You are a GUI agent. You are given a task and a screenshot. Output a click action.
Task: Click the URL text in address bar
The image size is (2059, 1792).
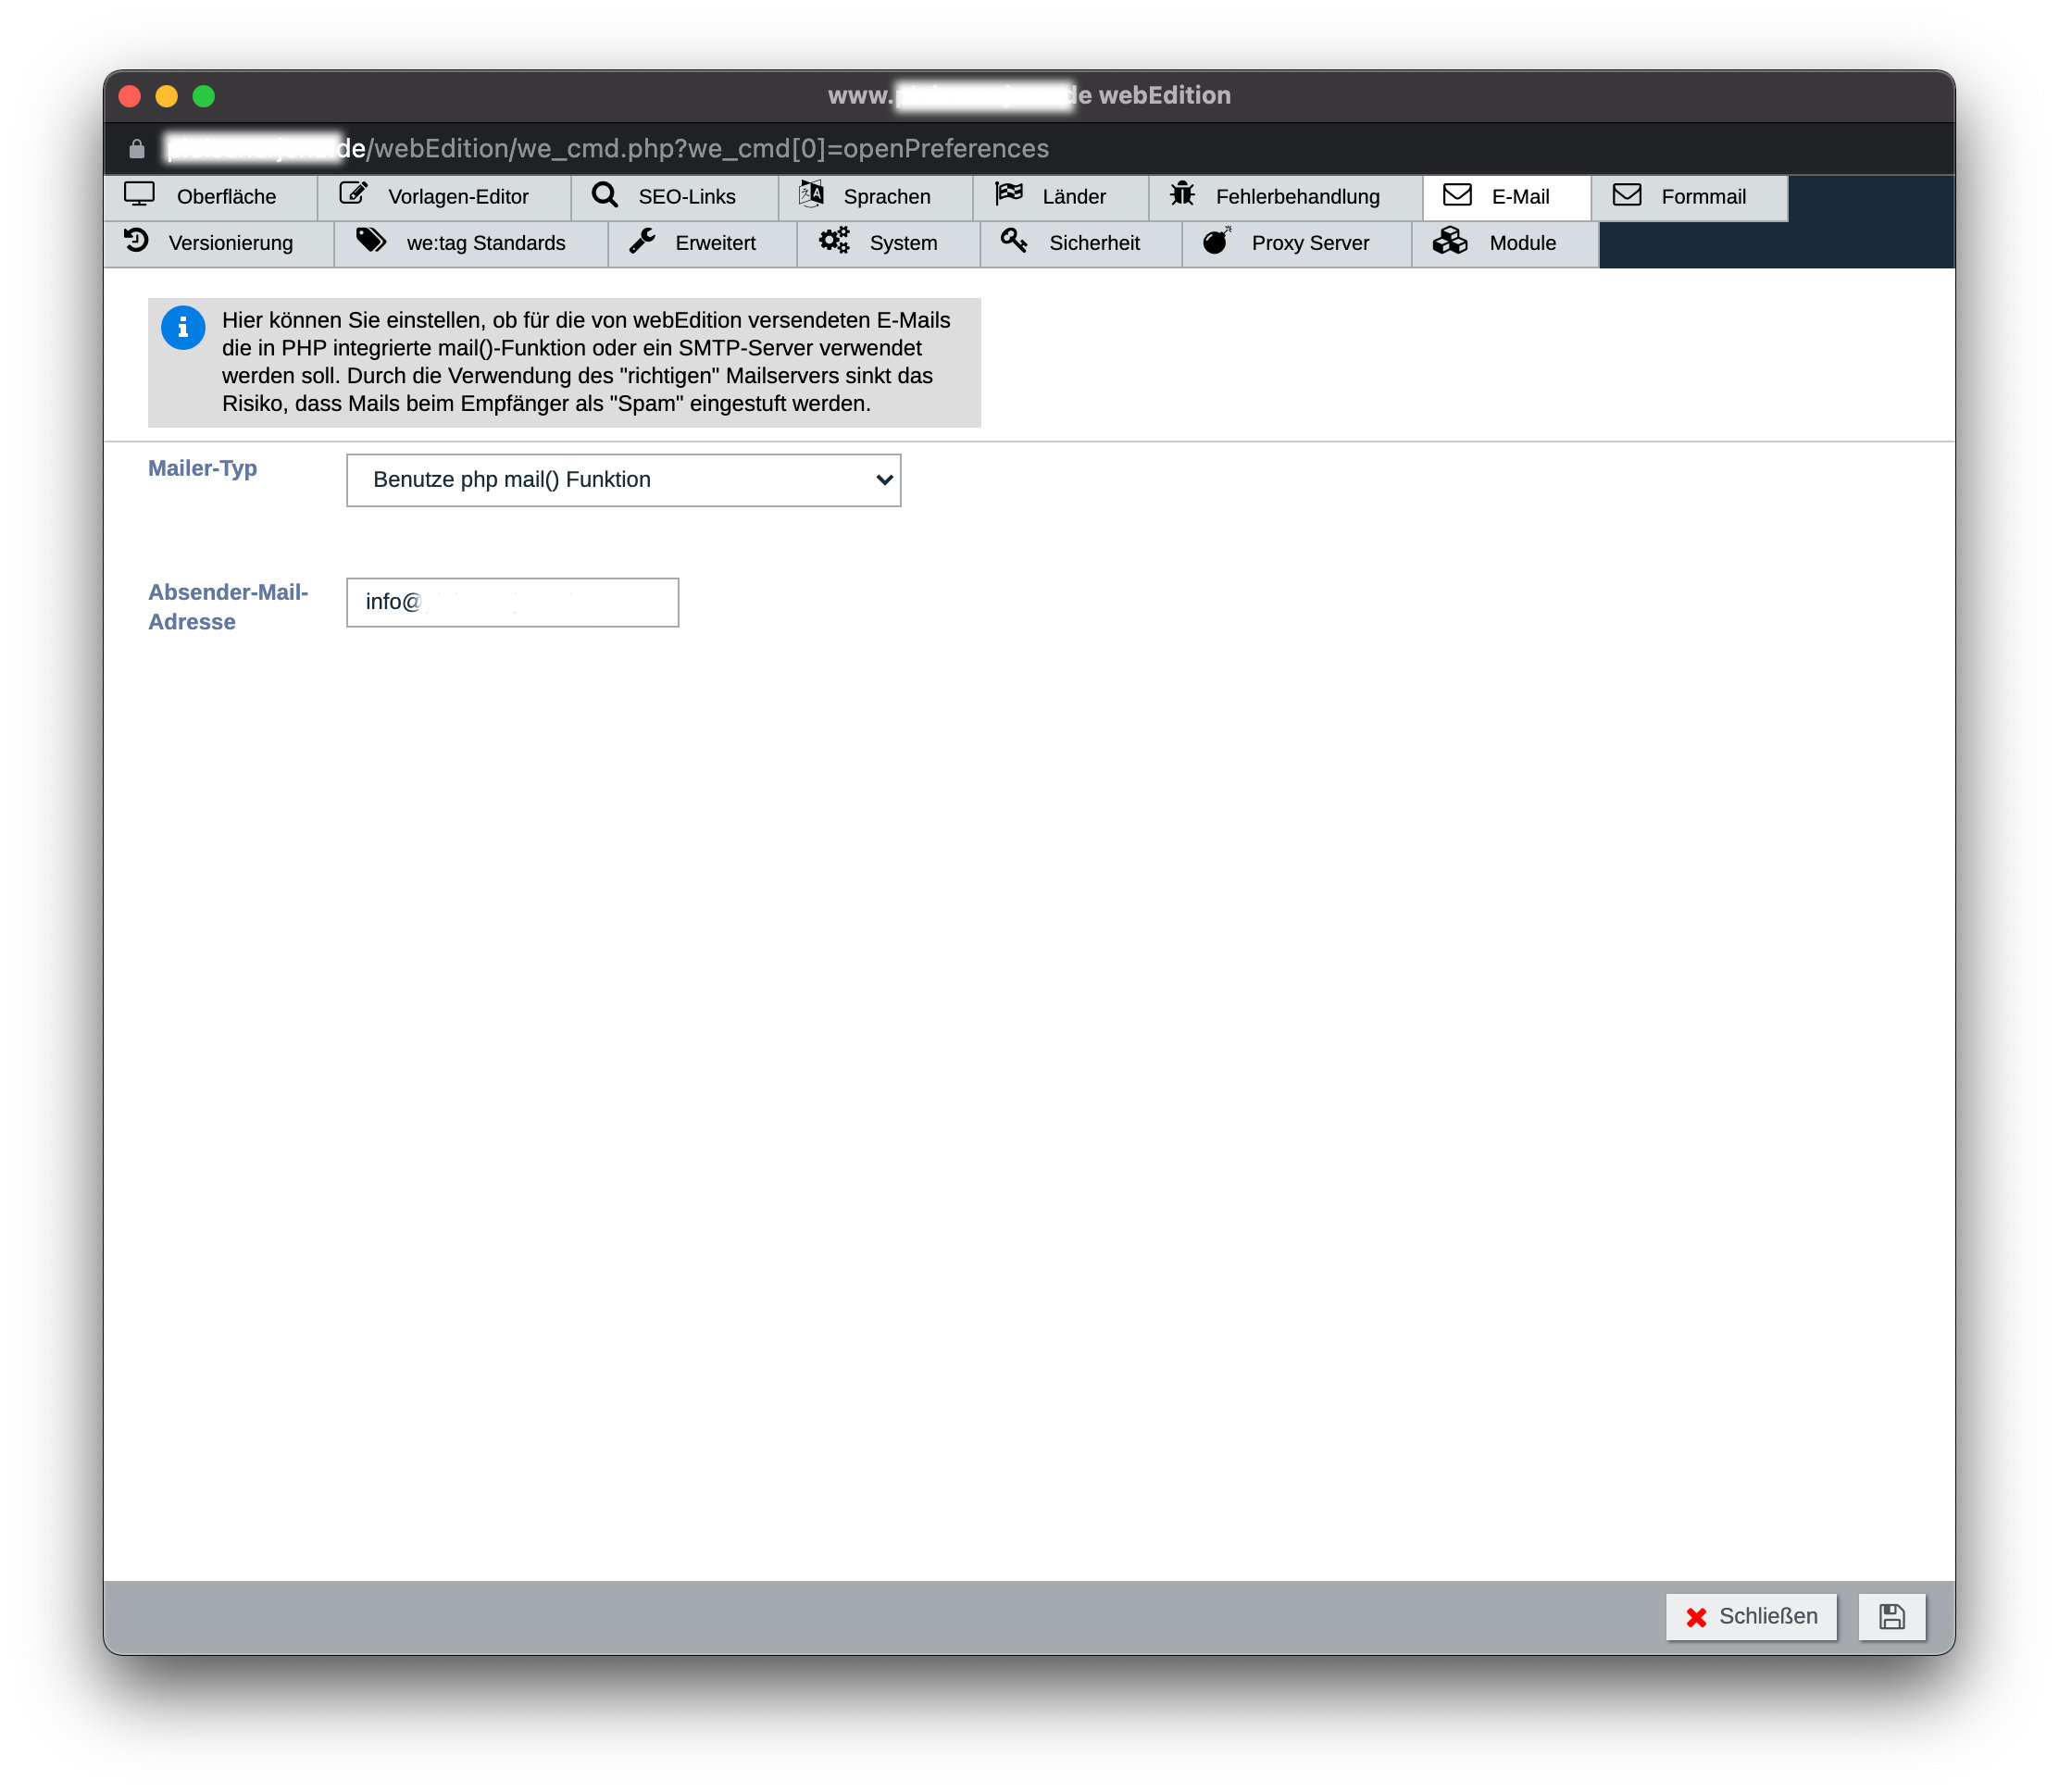point(608,149)
